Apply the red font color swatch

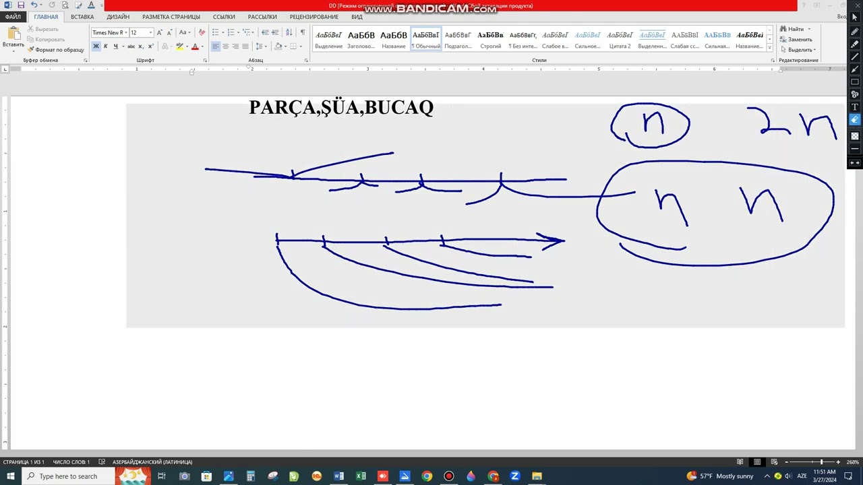(194, 46)
